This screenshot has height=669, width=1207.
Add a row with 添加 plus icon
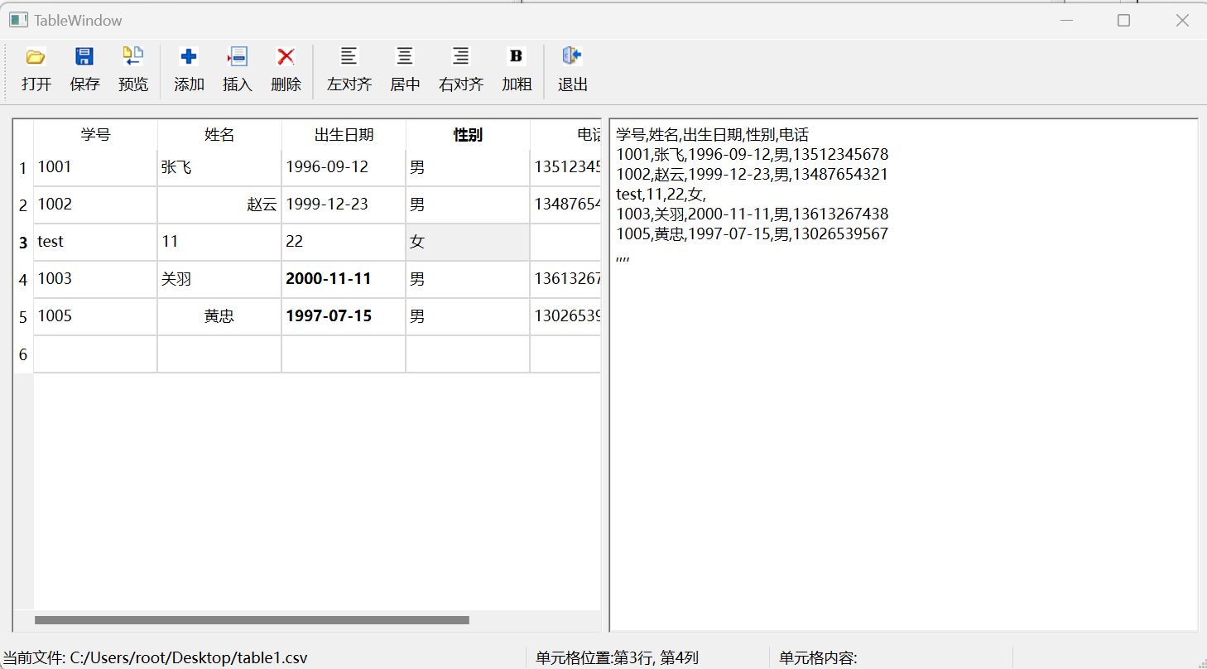tap(189, 57)
